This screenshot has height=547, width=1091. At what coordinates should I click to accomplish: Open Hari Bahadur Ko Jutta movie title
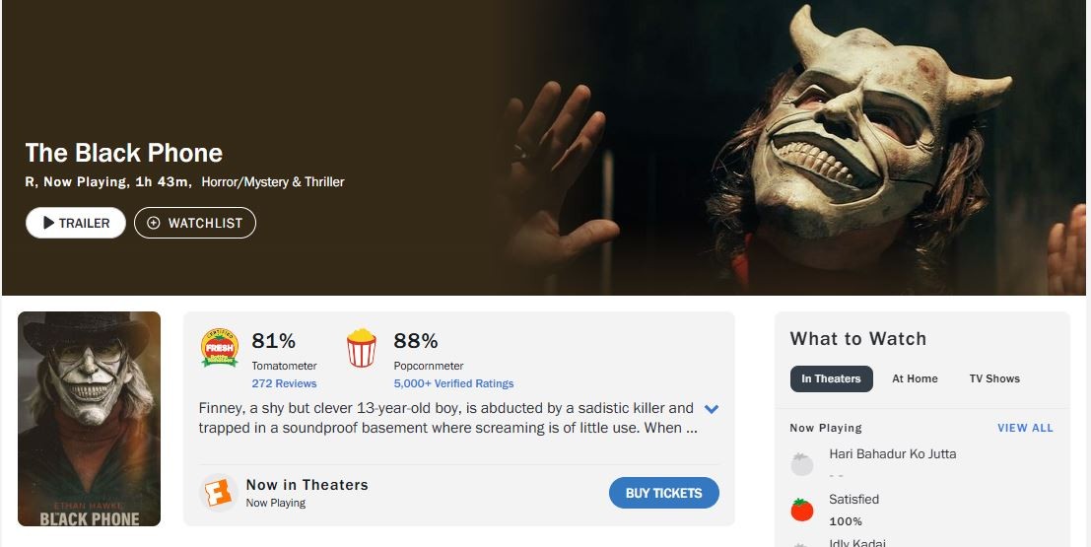pos(892,454)
